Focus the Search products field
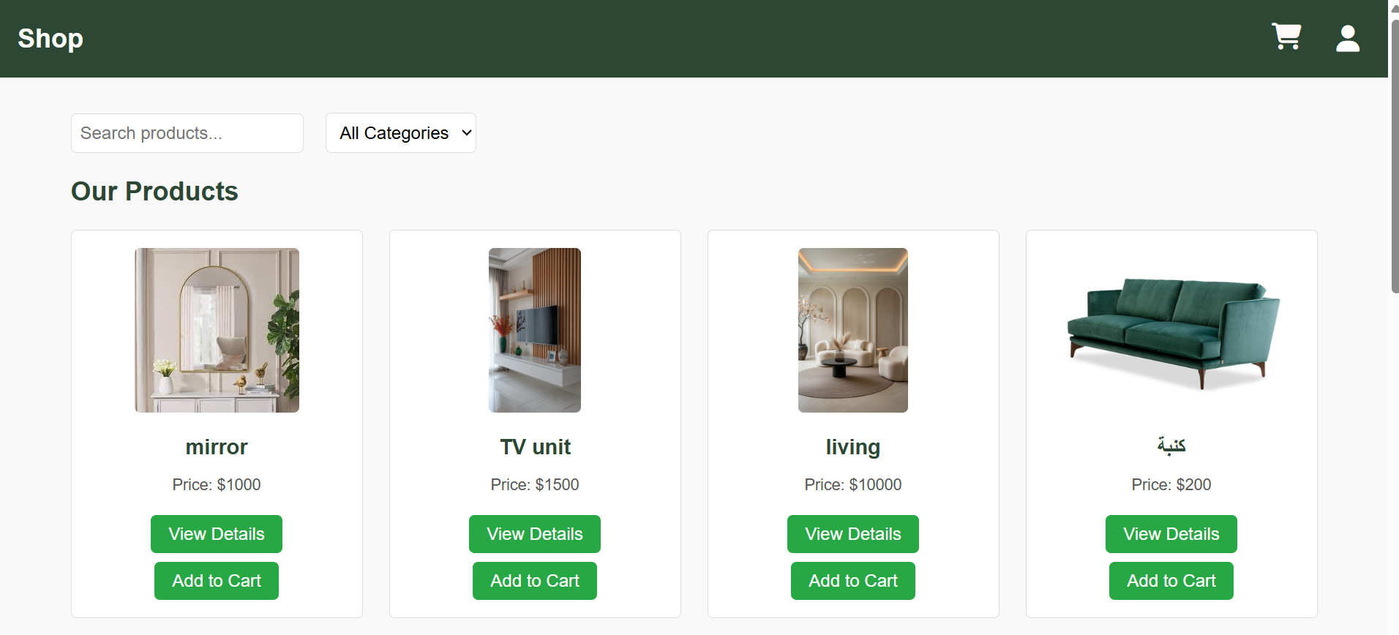 click(x=187, y=133)
